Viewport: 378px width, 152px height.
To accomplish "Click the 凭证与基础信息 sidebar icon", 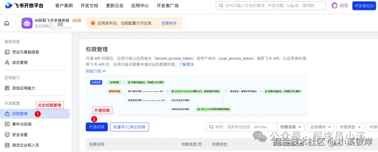I will click(7, 52).
